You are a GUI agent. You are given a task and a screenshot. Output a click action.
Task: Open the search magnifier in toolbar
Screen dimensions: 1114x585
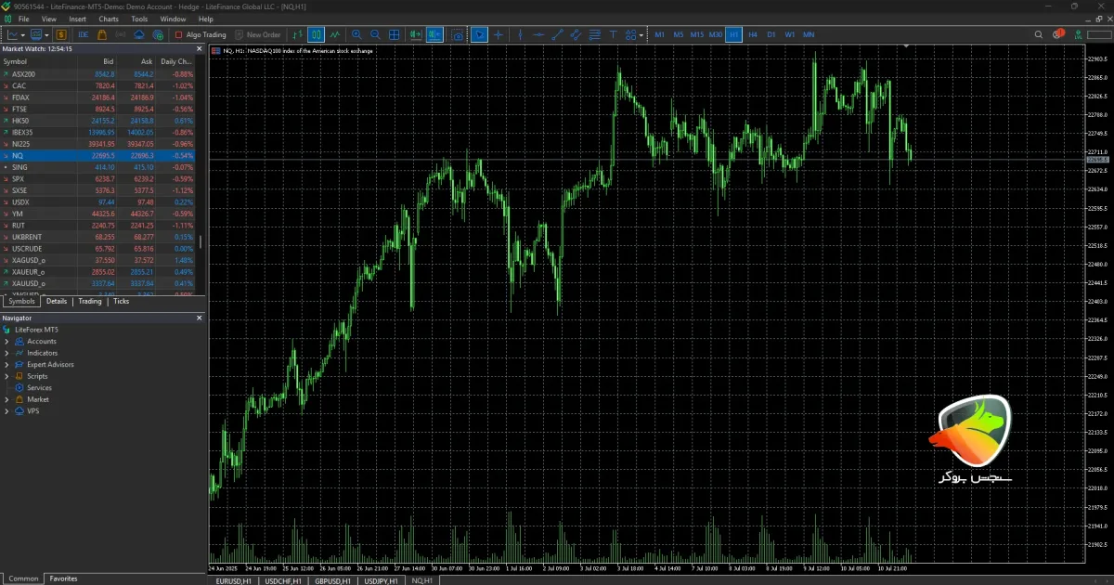point(1039,34)
